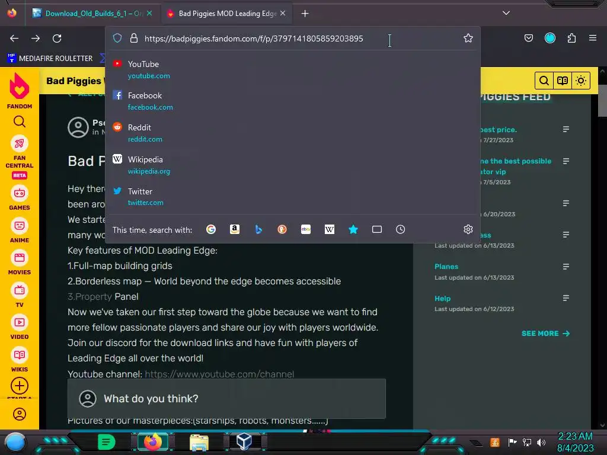Open MEDIAFIRE ROULETTER bookmark
This screenshot has width=607, height=455.
50,59
